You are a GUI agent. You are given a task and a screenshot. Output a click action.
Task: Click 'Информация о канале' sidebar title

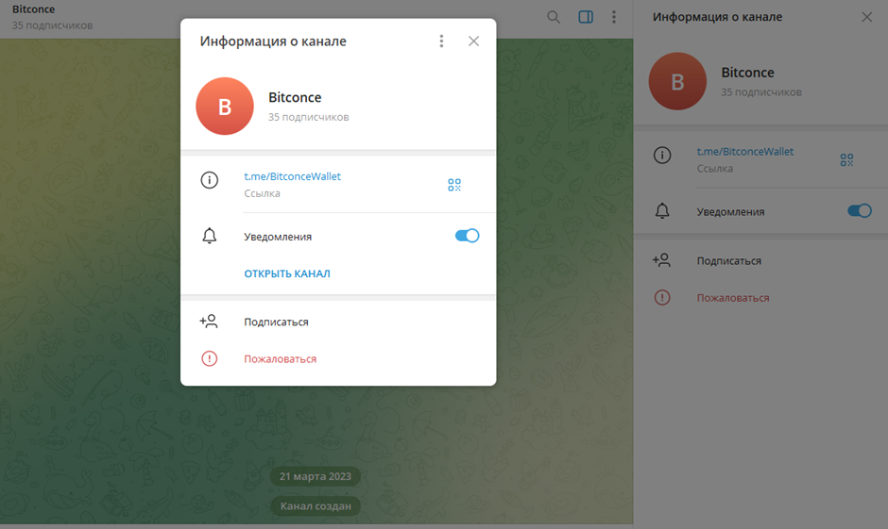[x=718, y=17]
